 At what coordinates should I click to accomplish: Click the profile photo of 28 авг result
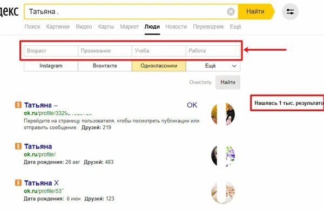(x=223, y=156)
